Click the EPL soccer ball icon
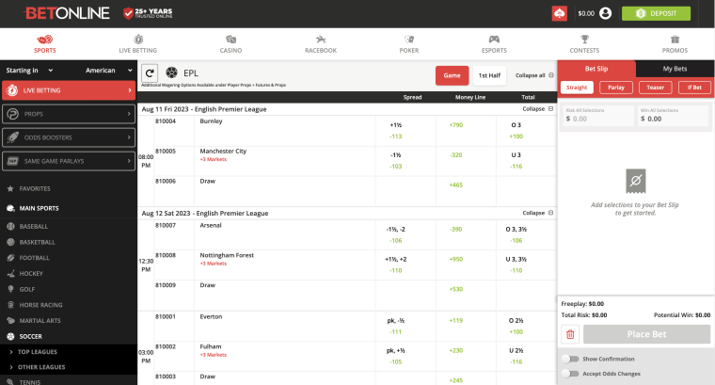 171,72
